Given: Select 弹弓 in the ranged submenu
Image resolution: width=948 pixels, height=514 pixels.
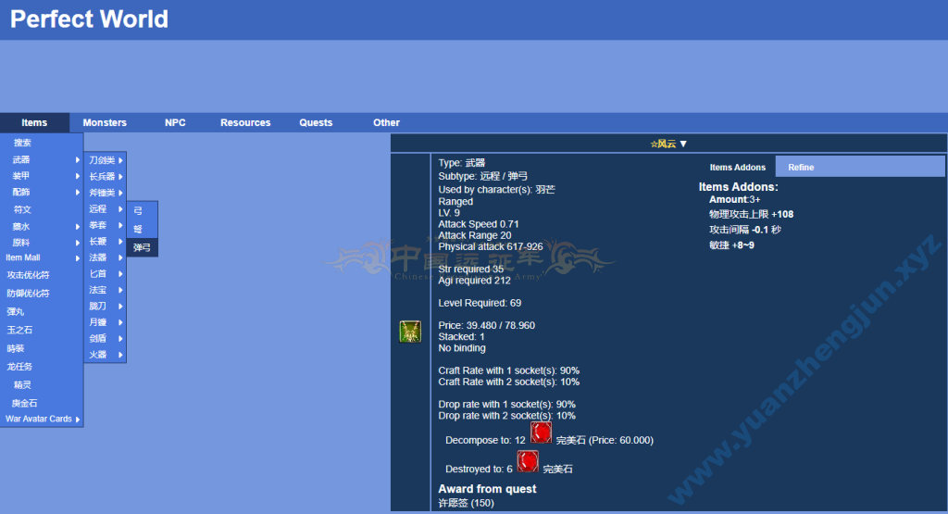Looking at the screenshot, I should tap(142, 247).
